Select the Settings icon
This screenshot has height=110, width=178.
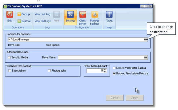point(70,14)
